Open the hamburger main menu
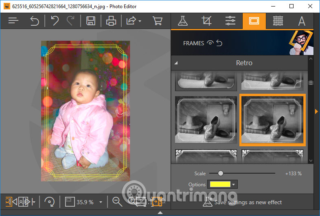The image size is (320, 216). (13, 21)
